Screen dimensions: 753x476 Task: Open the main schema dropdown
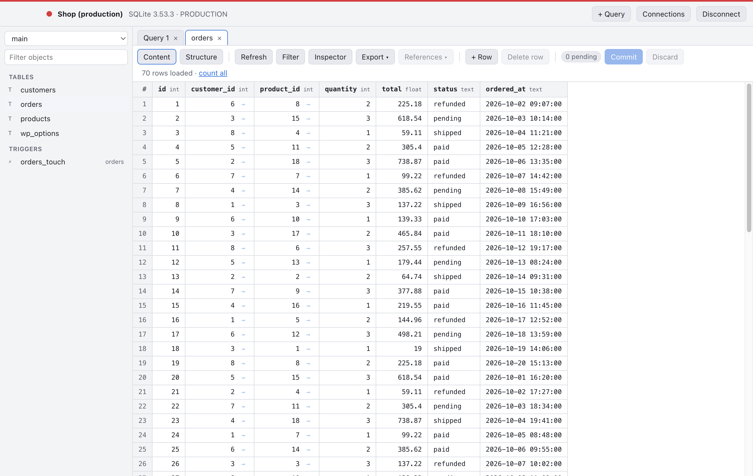pyautogui.click(x=66, y=38)
